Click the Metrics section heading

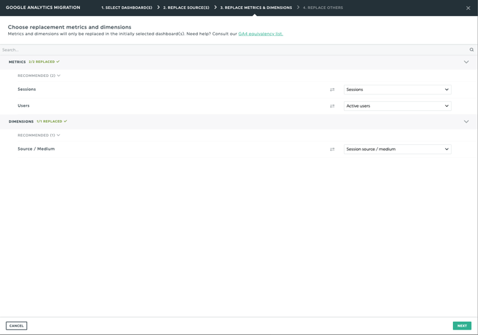tap(17, 62)
